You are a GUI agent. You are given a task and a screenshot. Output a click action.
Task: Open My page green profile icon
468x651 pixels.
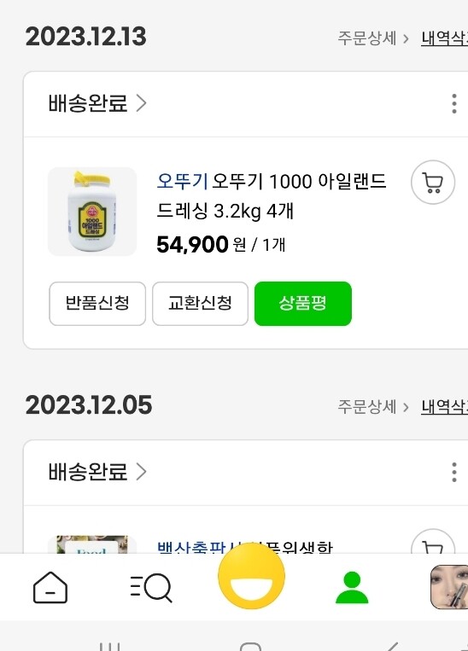click(x=352, y=587)
